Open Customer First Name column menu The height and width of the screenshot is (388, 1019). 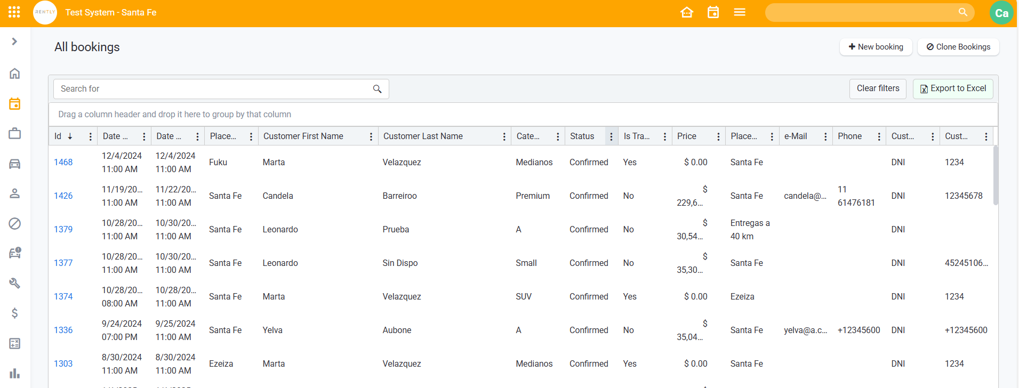[x=371, y=136]
